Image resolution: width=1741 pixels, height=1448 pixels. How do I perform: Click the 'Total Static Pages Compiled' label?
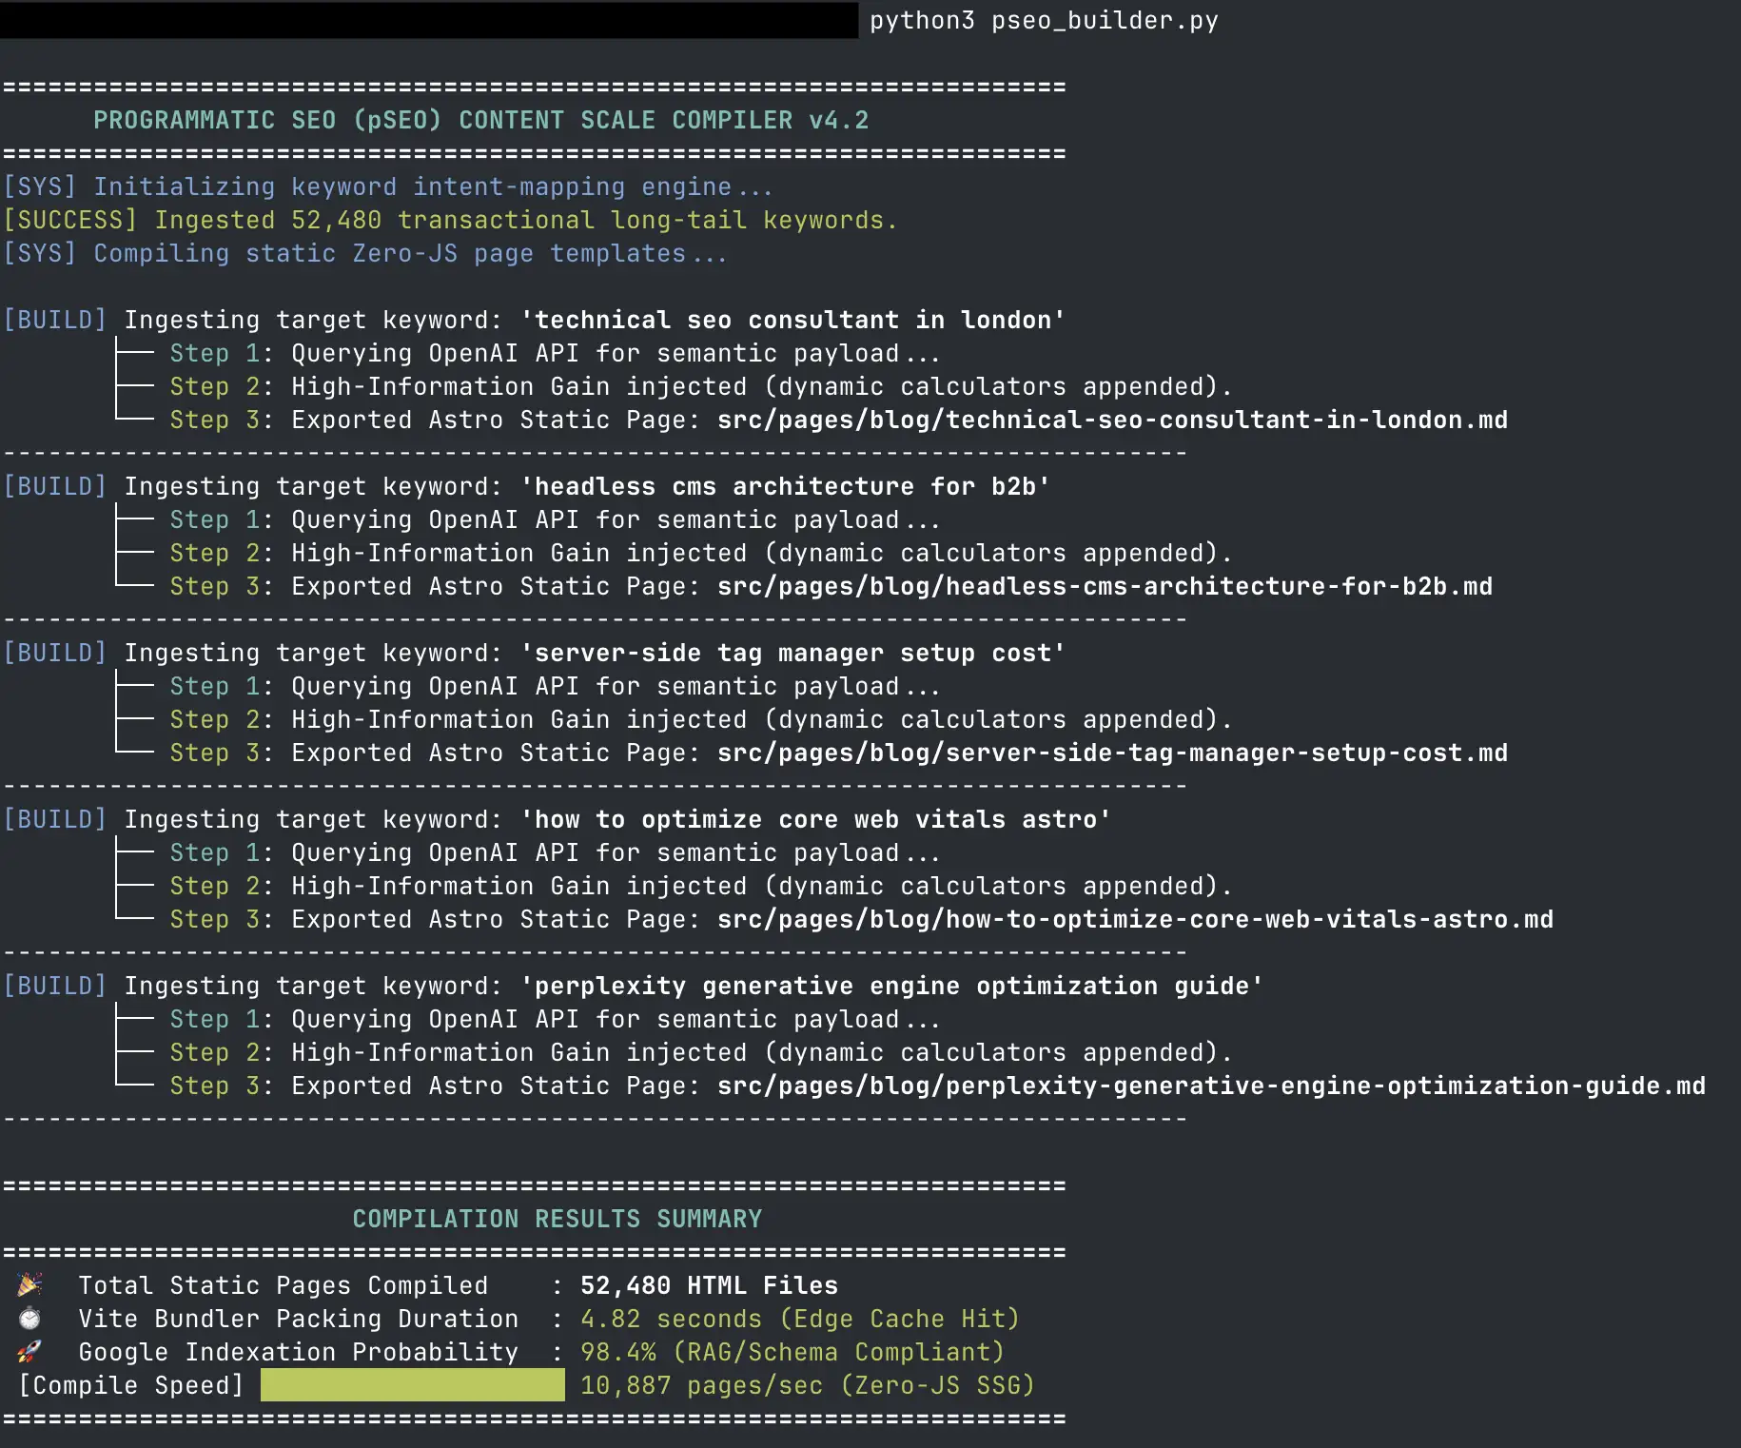283,1286
